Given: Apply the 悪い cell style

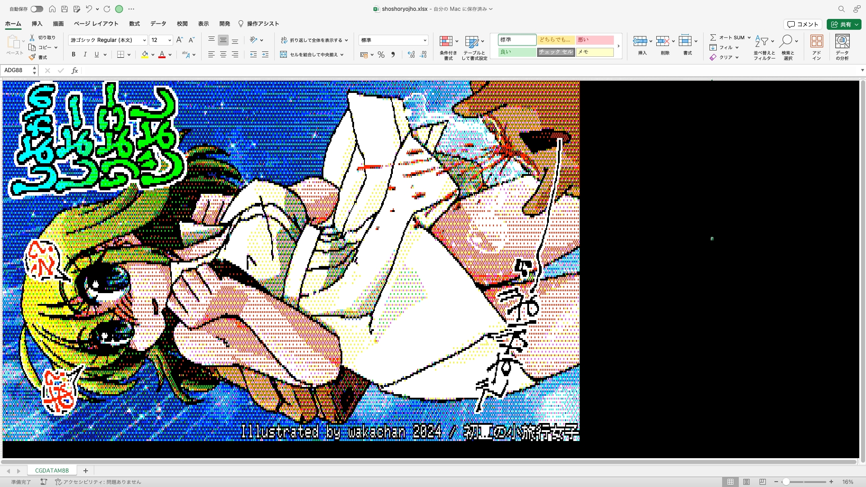Looking at the screenshot, I should [595, 40].
